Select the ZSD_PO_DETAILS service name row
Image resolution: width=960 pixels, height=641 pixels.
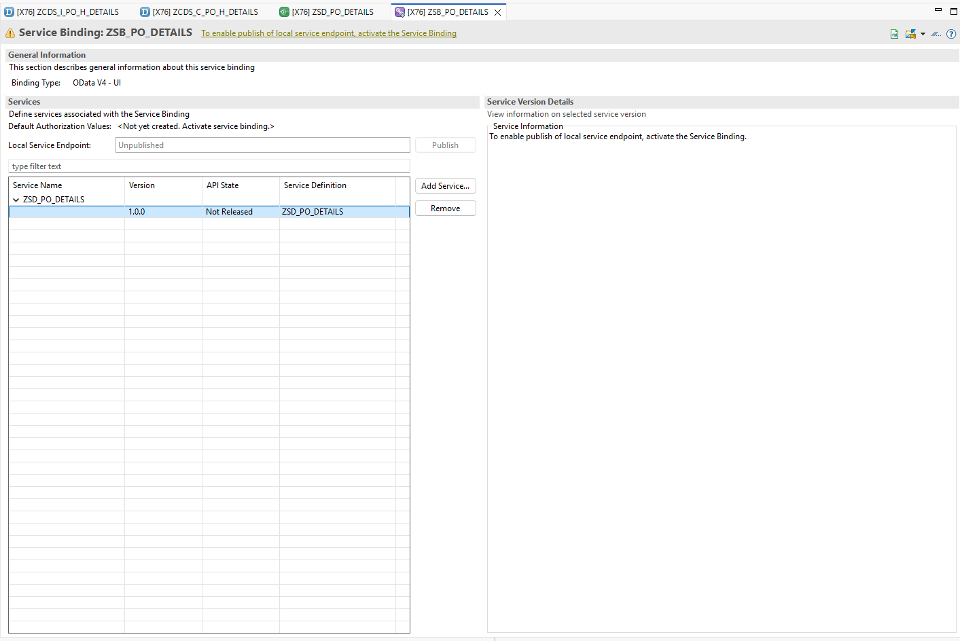[x=54, y=200]
